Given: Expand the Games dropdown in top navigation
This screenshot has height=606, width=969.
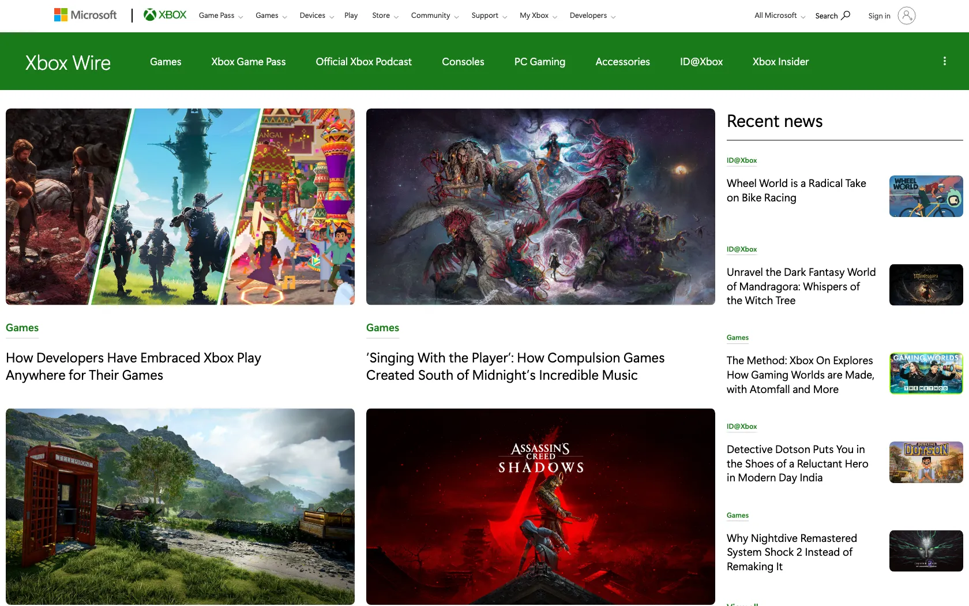Looking at the screenshot, I should (x=271, y=16).
